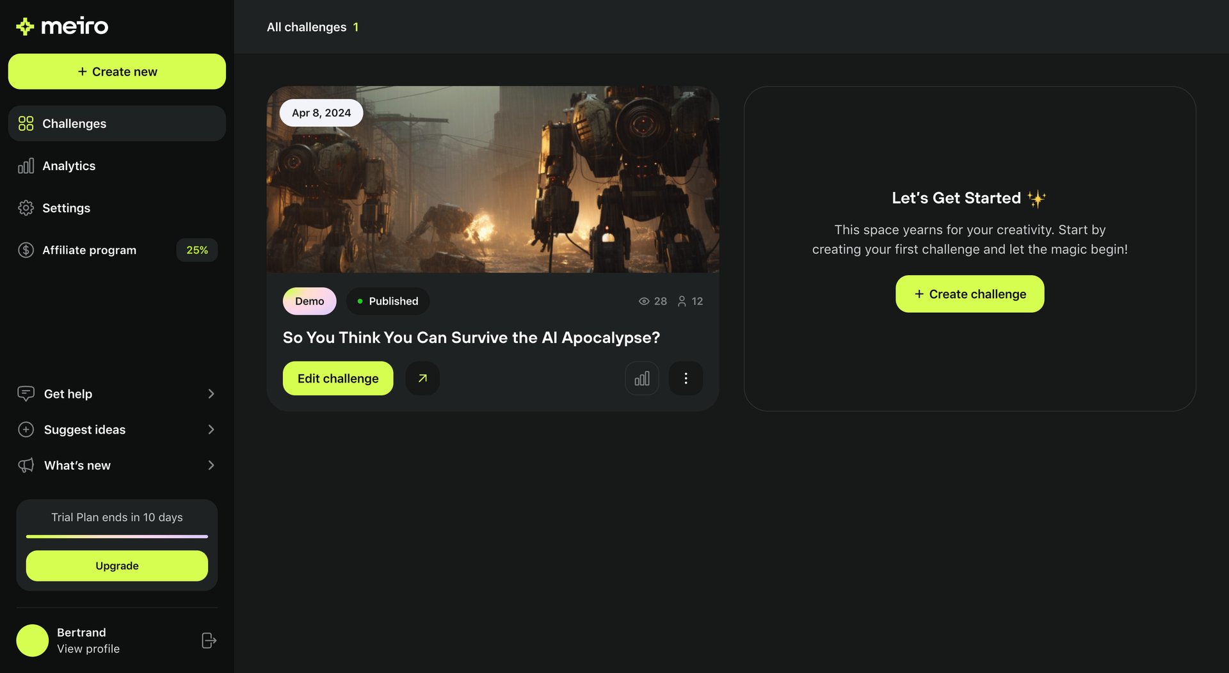Click Edit challenge on the AI Apocalypse card
The height and width of the screenshot is (673, 1229).
337,378
